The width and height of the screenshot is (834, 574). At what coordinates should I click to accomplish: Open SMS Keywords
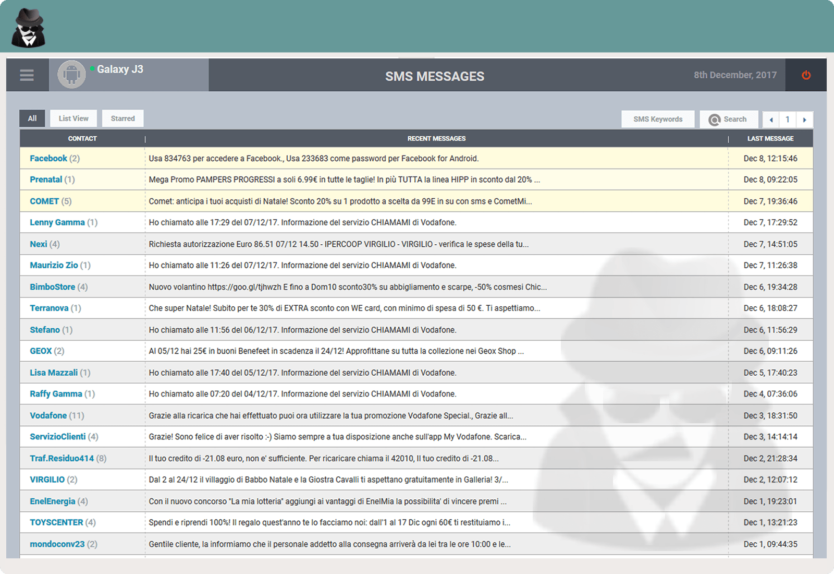point(658,119)
